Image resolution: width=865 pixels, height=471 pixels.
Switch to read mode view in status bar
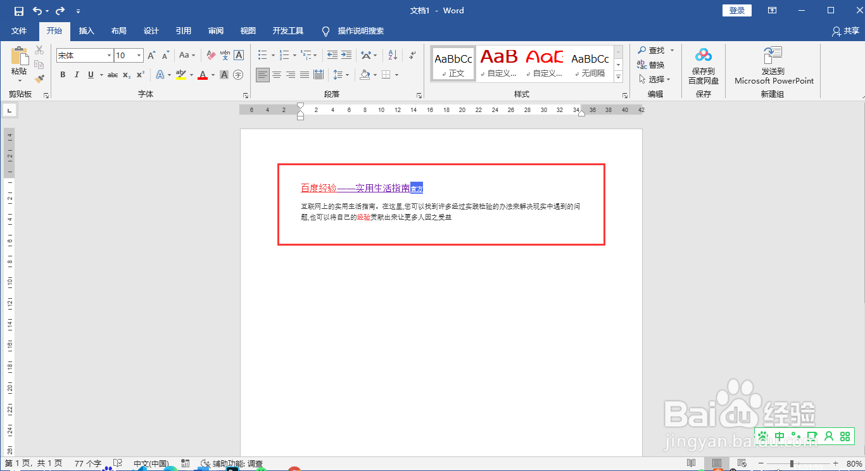point(691,463)
